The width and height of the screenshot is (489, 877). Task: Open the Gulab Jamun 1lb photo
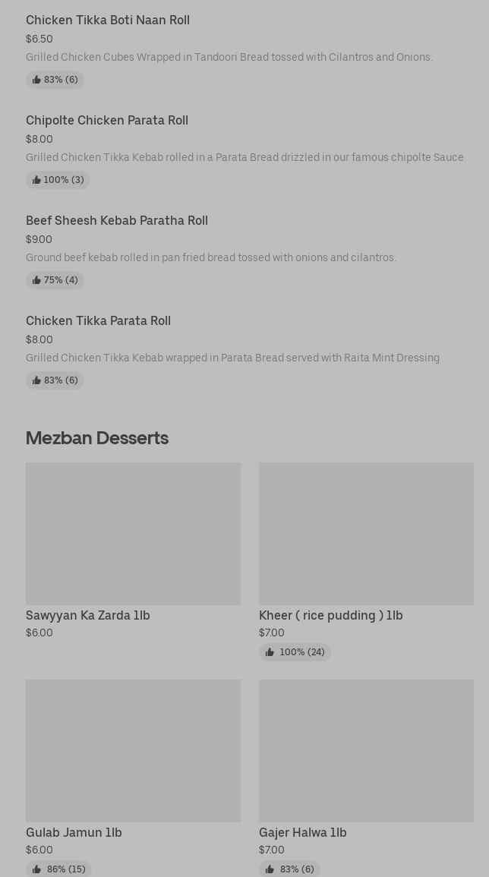[133, 750]
